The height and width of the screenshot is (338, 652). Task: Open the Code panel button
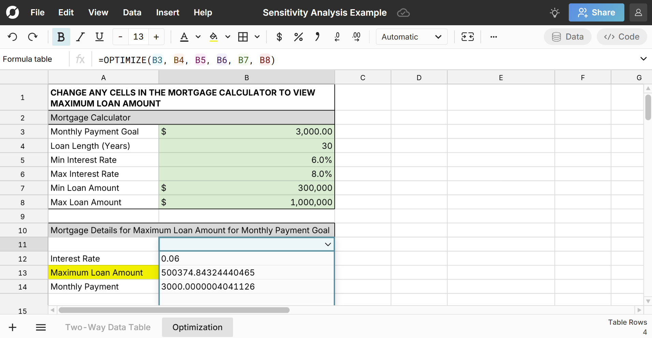pyautogui.click(x=621, y=37)
